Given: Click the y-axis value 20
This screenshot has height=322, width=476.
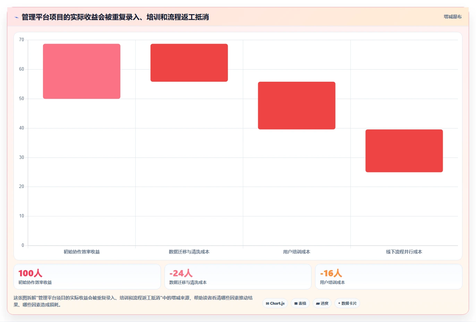Looking at the screenshot, I should coord(22,187).
